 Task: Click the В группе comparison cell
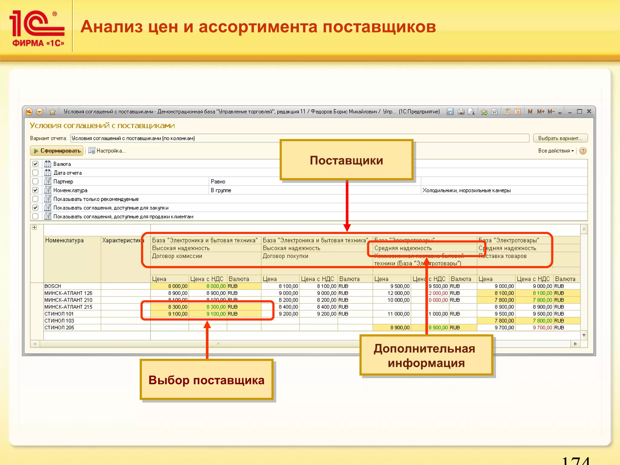(315, 190)
